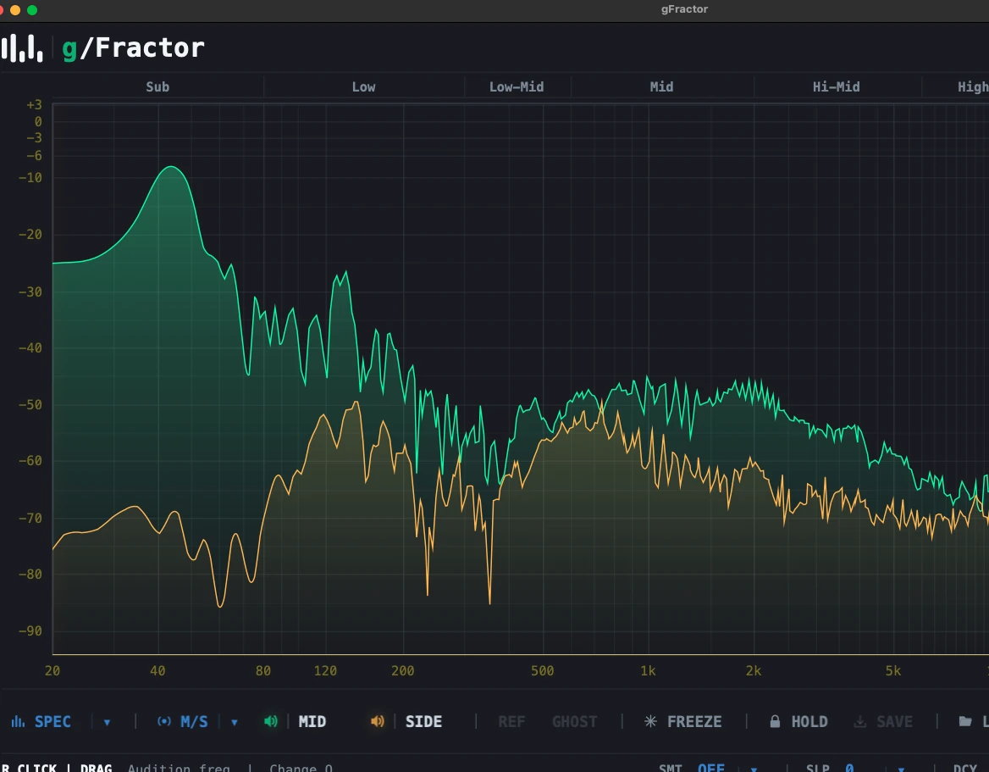Click the M/S channel mode button
This screenshot has width=989, height=772.
coord(194,721)
